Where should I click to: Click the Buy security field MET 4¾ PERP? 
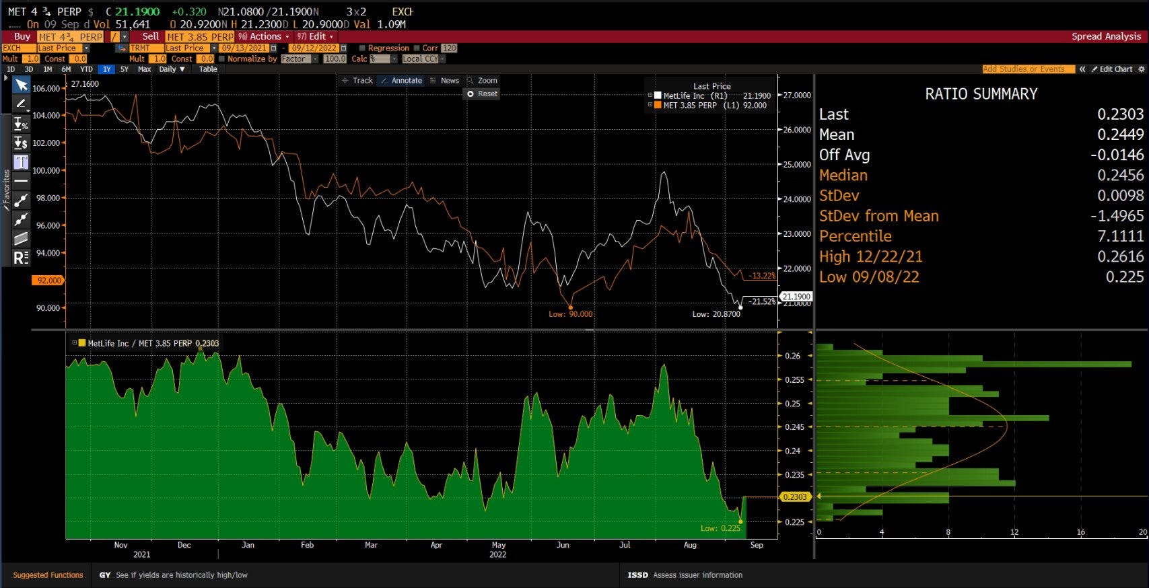(71, 37)
